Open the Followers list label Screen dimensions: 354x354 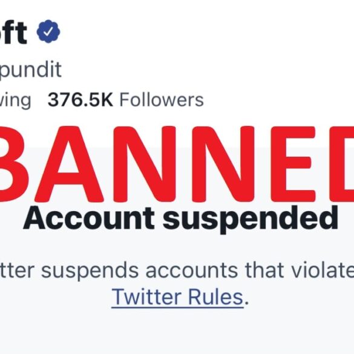(162, 100)
